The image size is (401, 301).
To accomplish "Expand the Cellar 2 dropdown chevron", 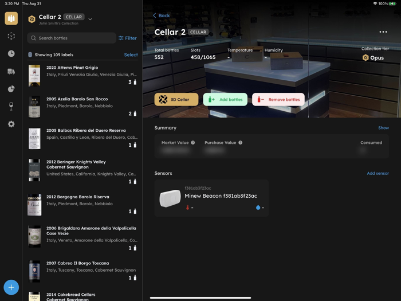I will pos(90,19).
